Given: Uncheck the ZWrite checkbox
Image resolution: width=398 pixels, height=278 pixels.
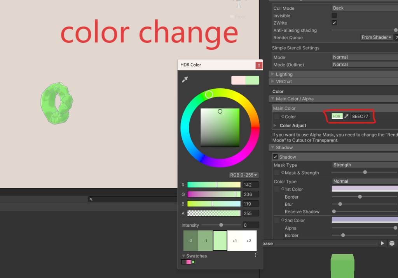Looking at the screenshot, I should (x=334, y=23).
